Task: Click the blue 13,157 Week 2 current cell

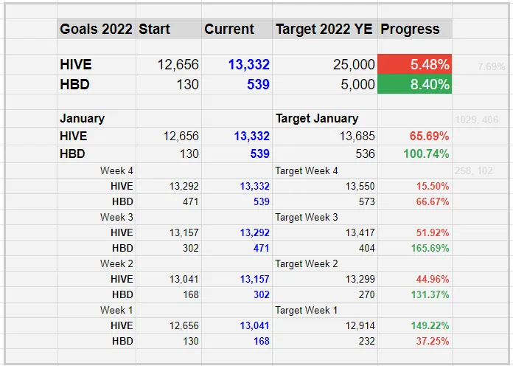Action: point(237,279)
